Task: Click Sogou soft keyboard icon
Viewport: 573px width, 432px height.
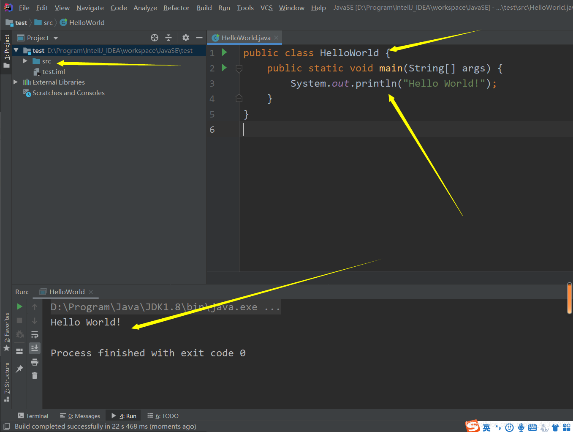Action: pyautogui.click(x=532, y=428)
